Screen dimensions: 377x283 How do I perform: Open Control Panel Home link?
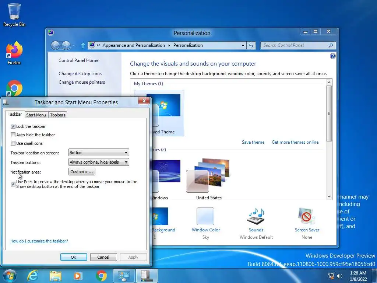(78, 60)
